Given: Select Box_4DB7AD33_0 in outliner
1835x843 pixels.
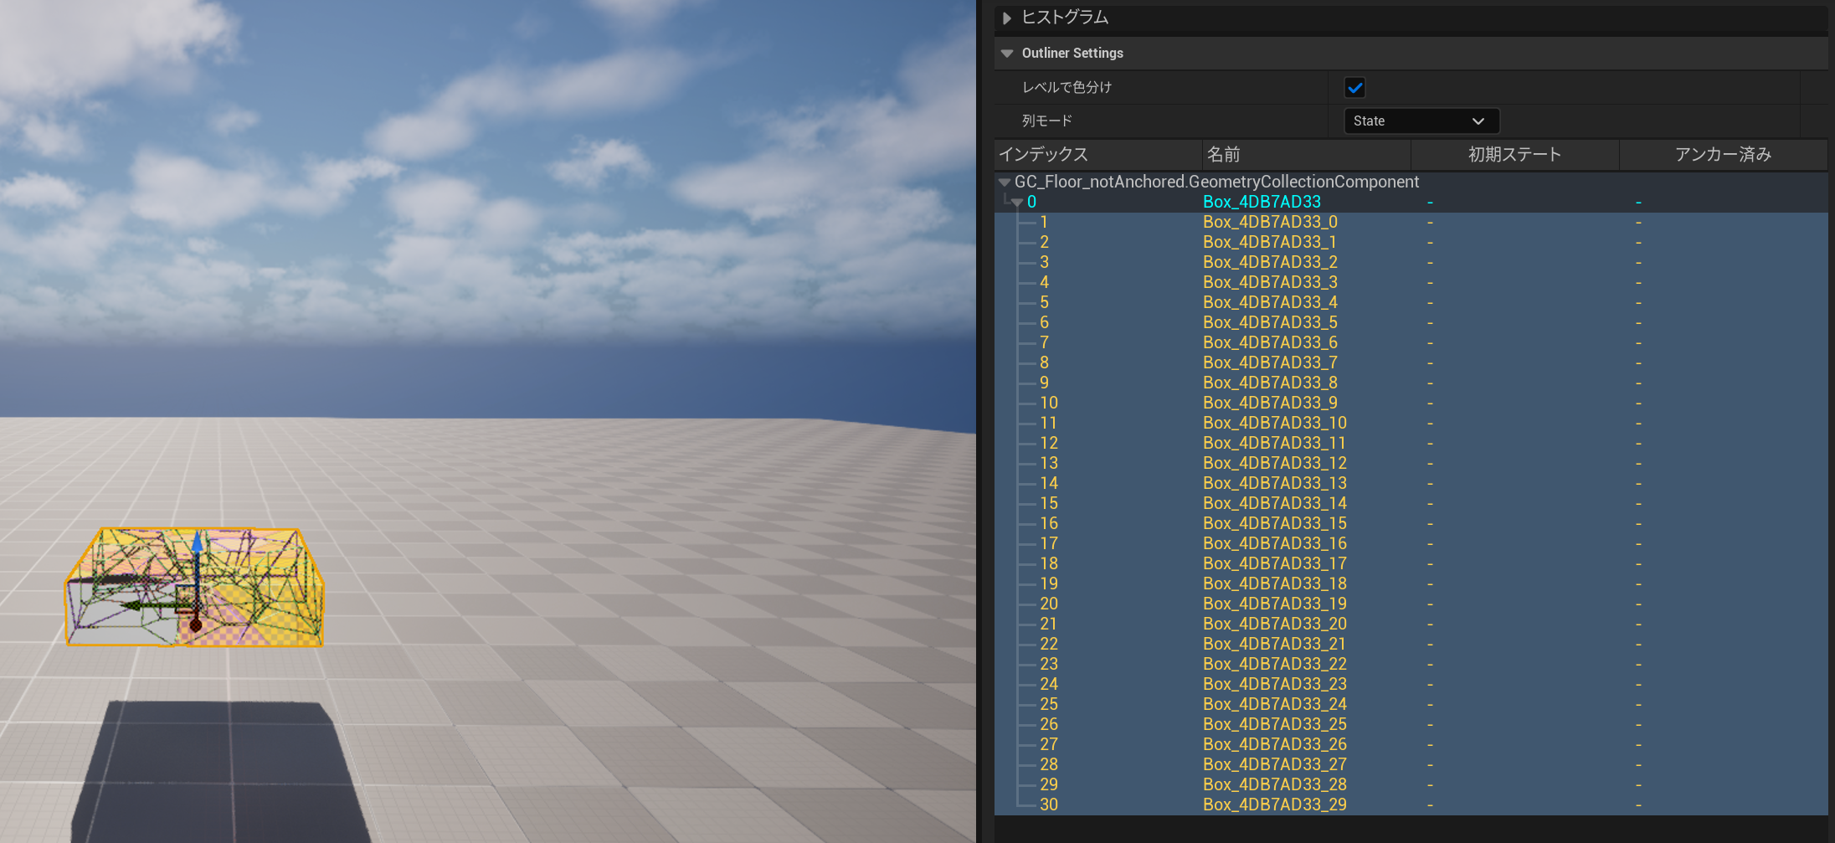Looking at the screenshot, I should (x=1270, y=222).
